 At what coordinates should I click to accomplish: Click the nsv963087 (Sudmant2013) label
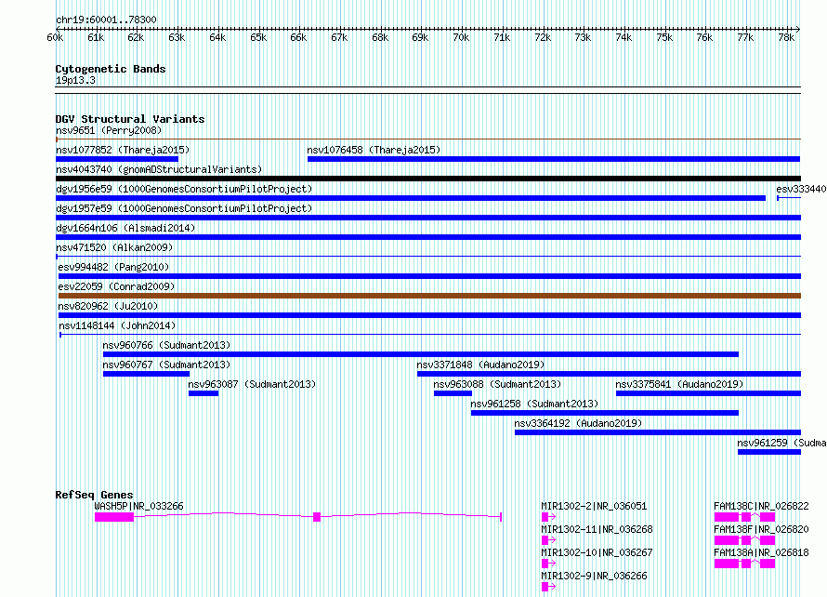tap(252, 384)
